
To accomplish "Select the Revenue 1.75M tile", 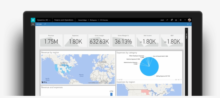I will [x=51, y=41].
